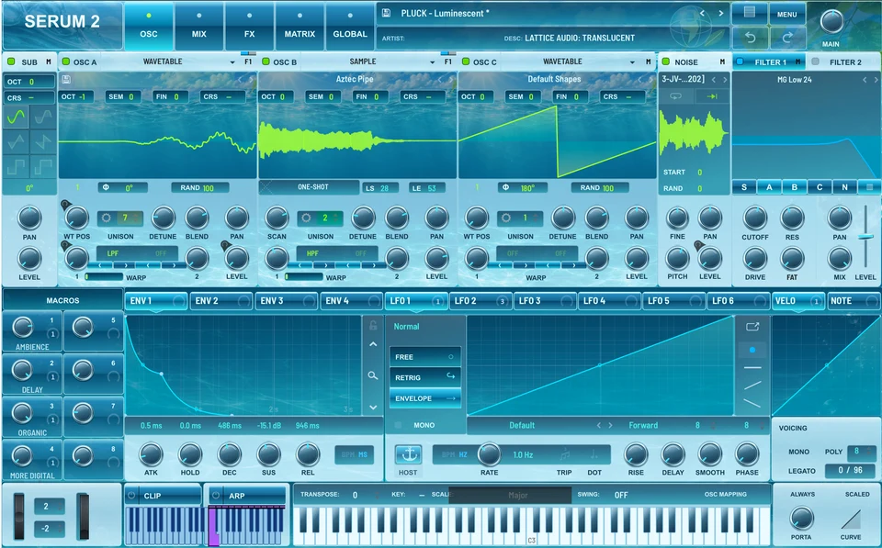Select the FREE LFO mode button
The image size is (882, 548).
(x=425, y=357)
